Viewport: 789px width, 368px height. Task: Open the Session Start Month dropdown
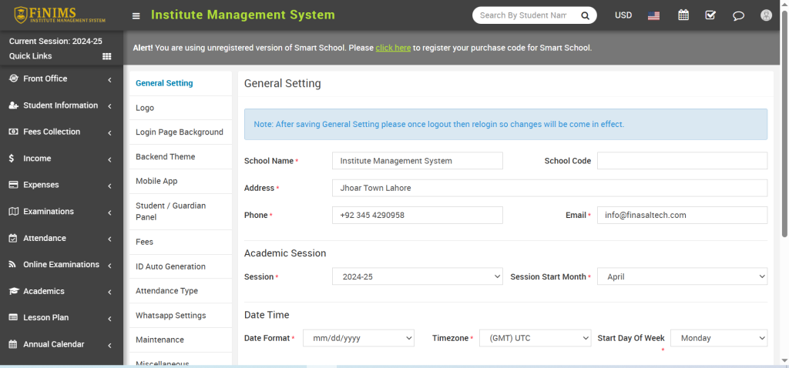click(682, 276)
